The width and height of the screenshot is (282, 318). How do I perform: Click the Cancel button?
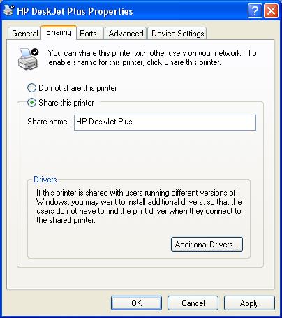[193, 303]
